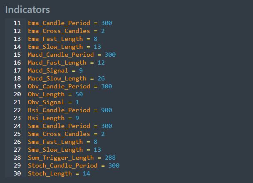The width and height of the screenshot is (253, 183).
Task: Click the Sma_Candle_Period variable name
Action: point(59,126)
